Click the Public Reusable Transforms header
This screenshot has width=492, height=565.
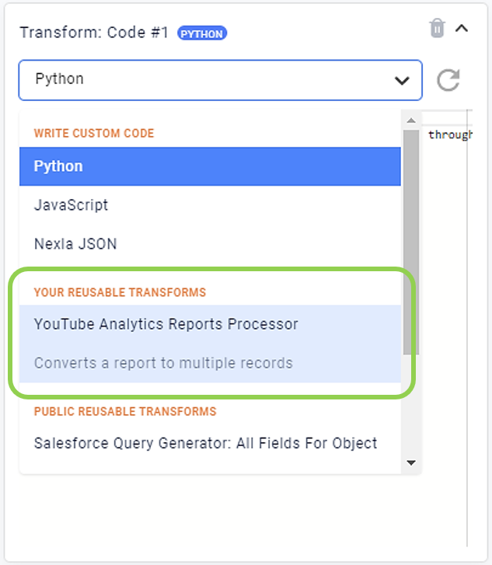click(x=125, y=411)
